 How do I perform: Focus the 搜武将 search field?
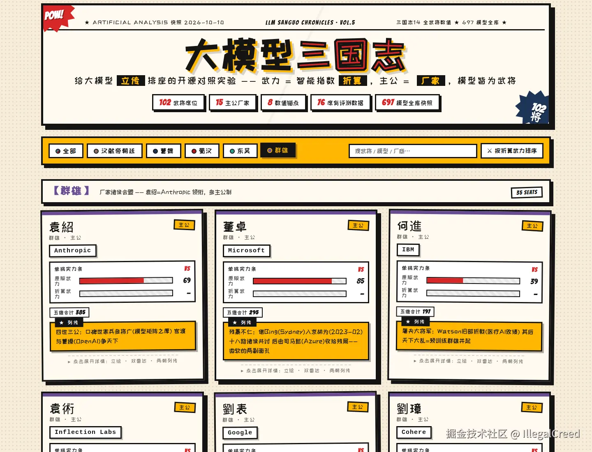[x=413, y=151]
